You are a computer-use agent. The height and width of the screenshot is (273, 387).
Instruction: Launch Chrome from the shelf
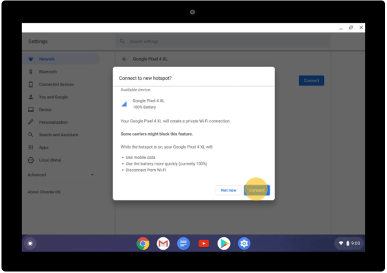(143, 243)
